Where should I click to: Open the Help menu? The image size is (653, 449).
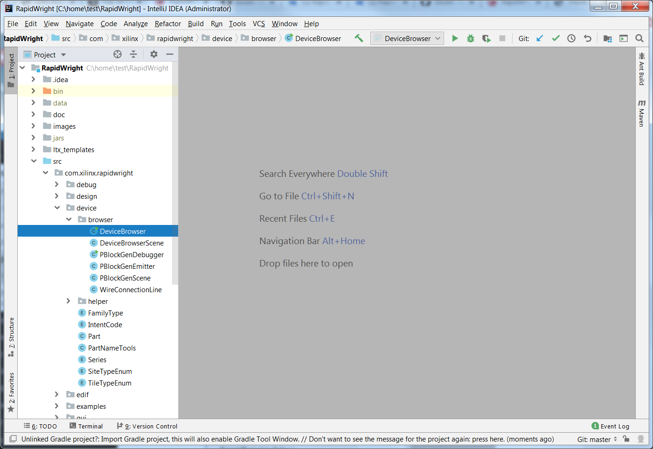pos(312,23)
